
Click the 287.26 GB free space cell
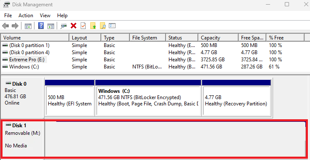point(252,67)
